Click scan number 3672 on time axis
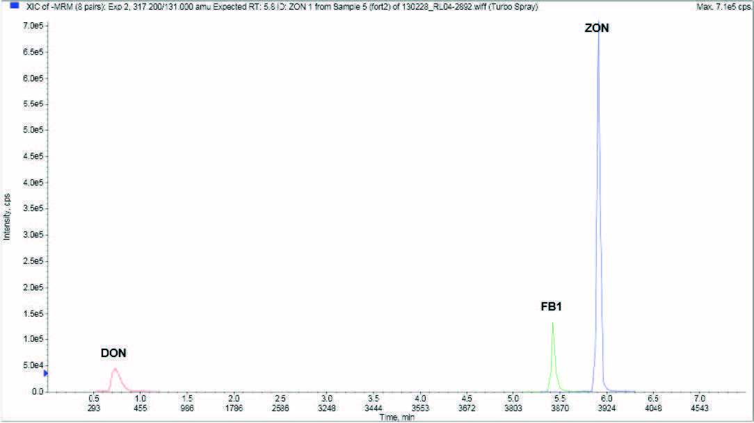The image size is (754, 423). tap(467, 408)
